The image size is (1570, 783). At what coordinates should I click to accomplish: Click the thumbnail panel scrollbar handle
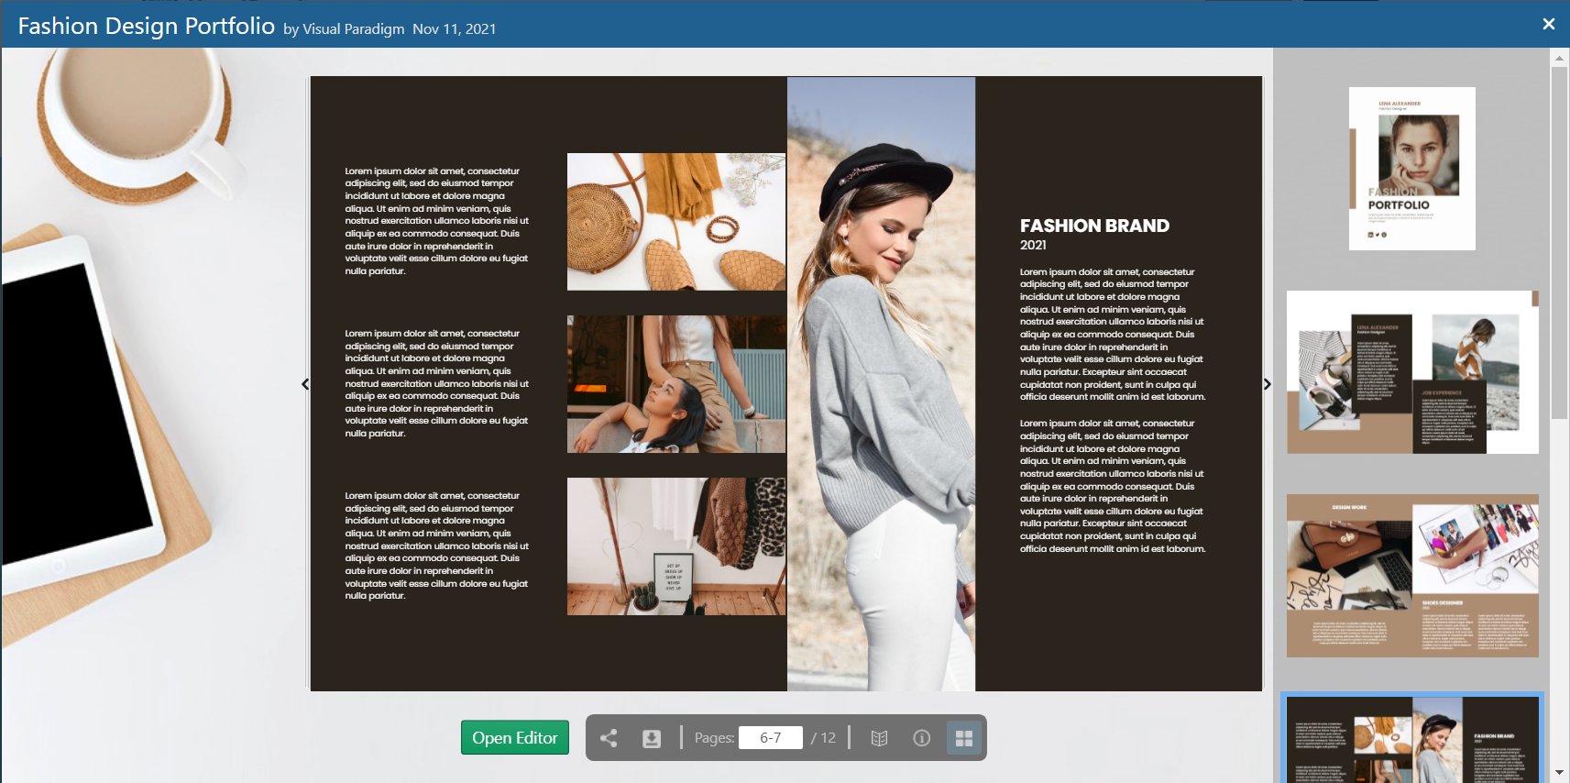[1559, 243]
